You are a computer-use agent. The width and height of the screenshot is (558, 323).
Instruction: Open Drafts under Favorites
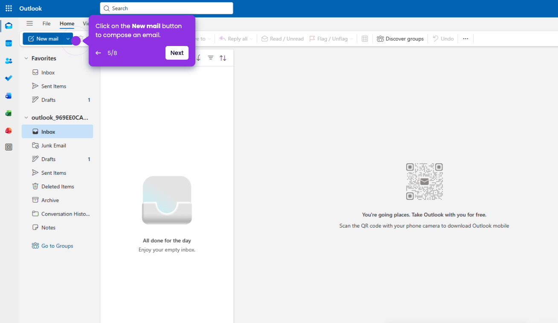pos(57,100)
